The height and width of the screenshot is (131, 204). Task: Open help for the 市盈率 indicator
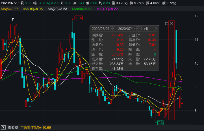(3, 128)
